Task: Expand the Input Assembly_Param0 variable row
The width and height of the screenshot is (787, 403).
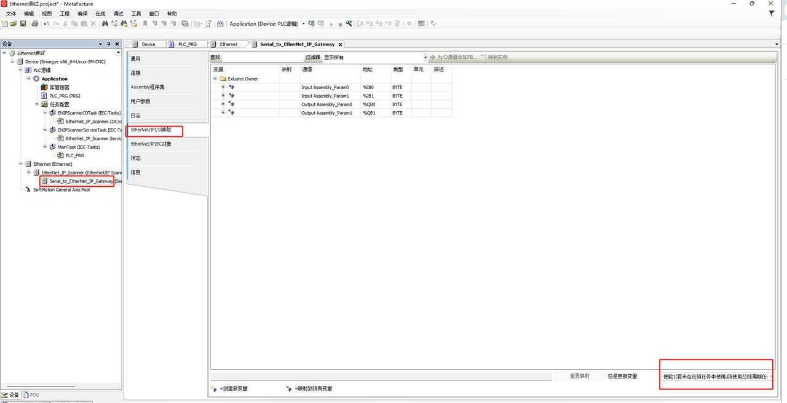Action: coord(223,87)
